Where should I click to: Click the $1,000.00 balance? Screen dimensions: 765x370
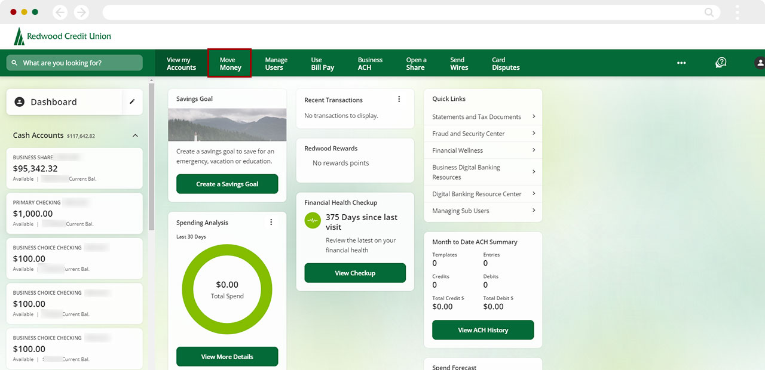coord(33,213)
